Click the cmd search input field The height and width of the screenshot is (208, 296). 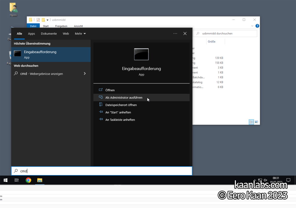click(x=102, y=171)
